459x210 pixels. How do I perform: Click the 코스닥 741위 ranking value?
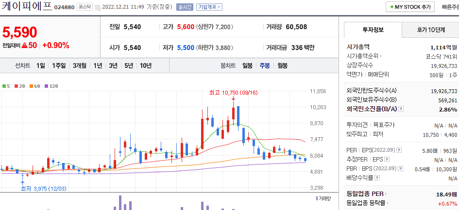coord(442,56)
